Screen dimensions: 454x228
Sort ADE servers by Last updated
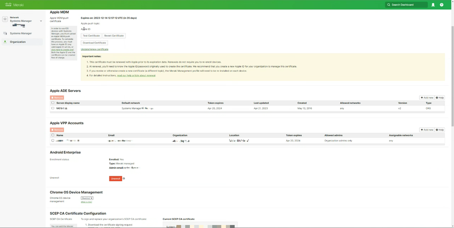(261, 103)
